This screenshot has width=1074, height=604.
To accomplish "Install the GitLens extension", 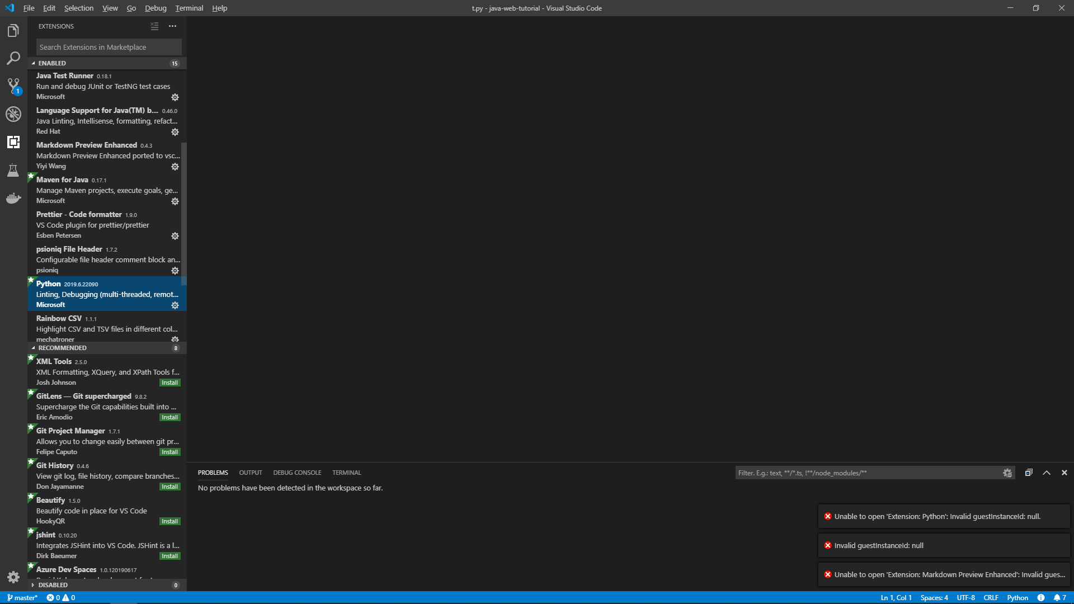I will click(x=169, y=417).
